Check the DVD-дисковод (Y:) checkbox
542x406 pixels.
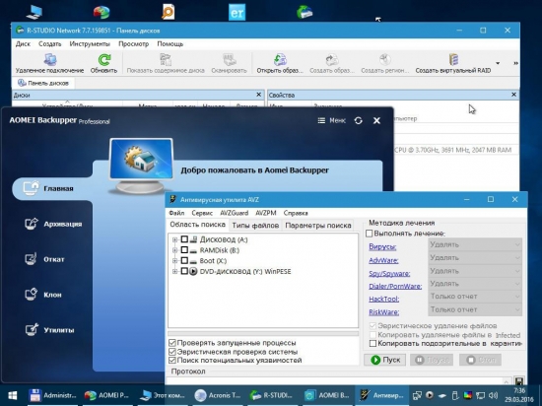pyautogui.click(x=184, y=271)
